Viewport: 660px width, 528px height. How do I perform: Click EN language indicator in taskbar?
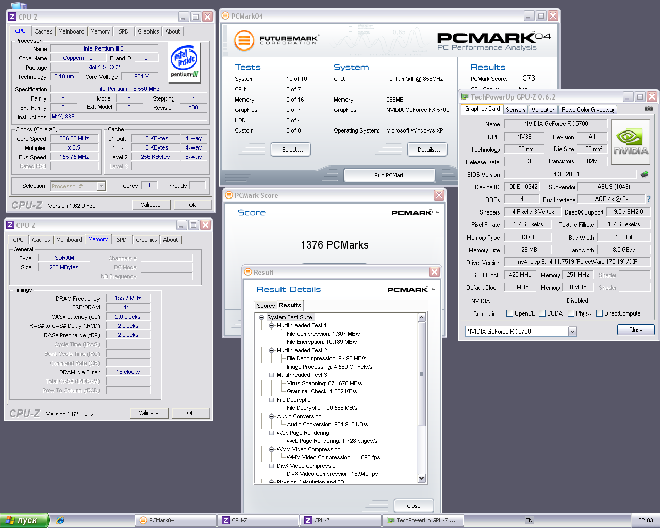529,520
